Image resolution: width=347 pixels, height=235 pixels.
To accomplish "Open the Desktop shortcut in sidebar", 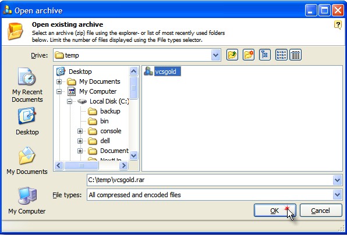I will click(27, 121).
